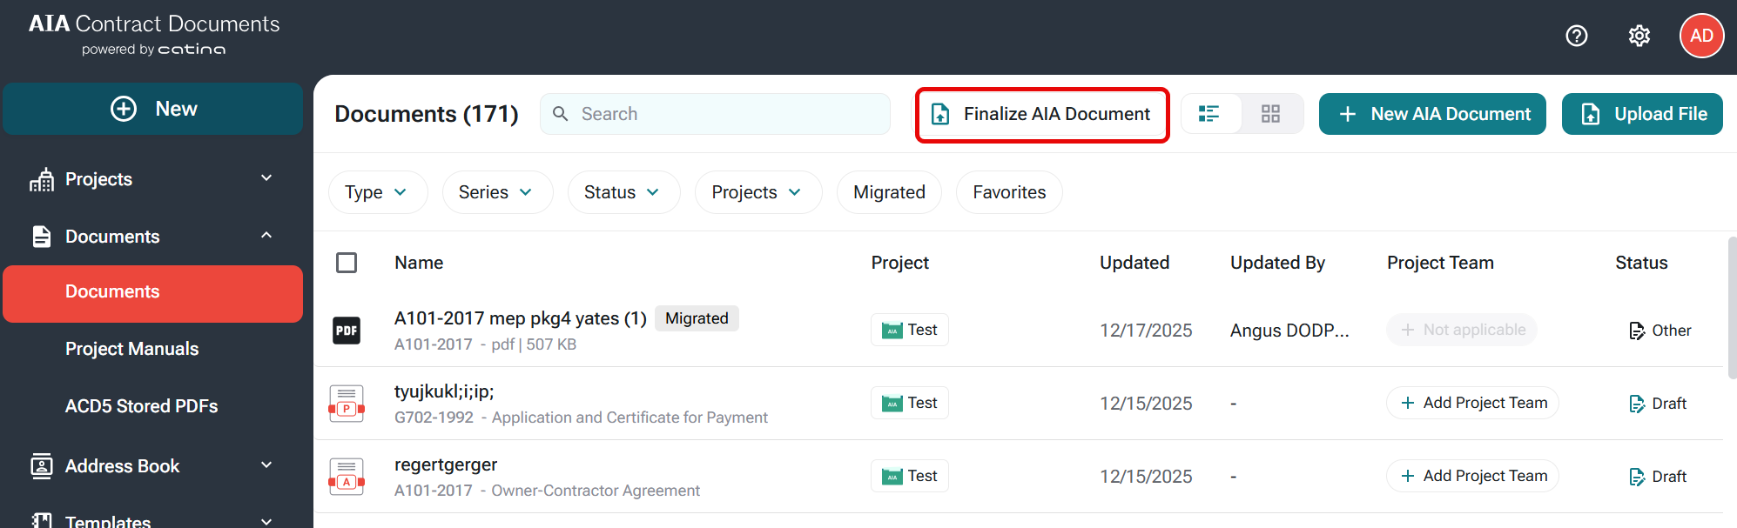1737x528 pixels.
Task: Click the PDF file icon for A101-2017
Action: (x=347, y=331)
